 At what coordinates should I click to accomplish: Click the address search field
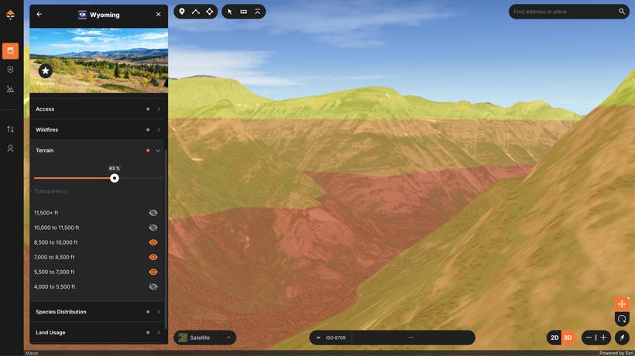pyautogui.click(x=563, y=12)
